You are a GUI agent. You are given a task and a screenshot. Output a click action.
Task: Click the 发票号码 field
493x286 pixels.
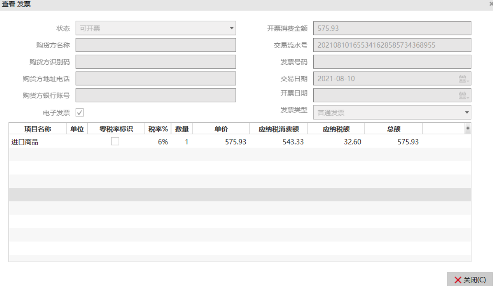click(x=392, y=62)
